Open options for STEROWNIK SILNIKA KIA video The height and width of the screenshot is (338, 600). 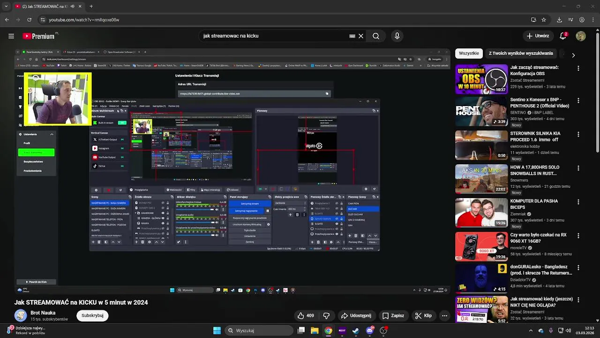point(578,134)
